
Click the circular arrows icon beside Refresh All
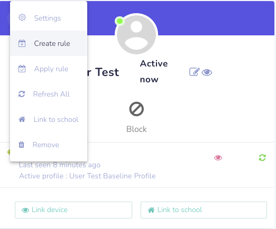pos(22,94)
